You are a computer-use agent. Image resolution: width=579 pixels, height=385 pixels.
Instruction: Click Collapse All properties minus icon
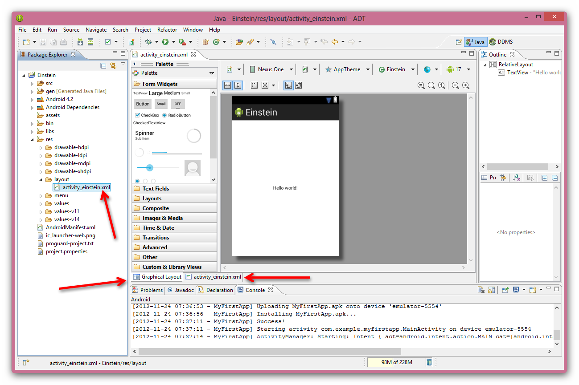point(554,178)
